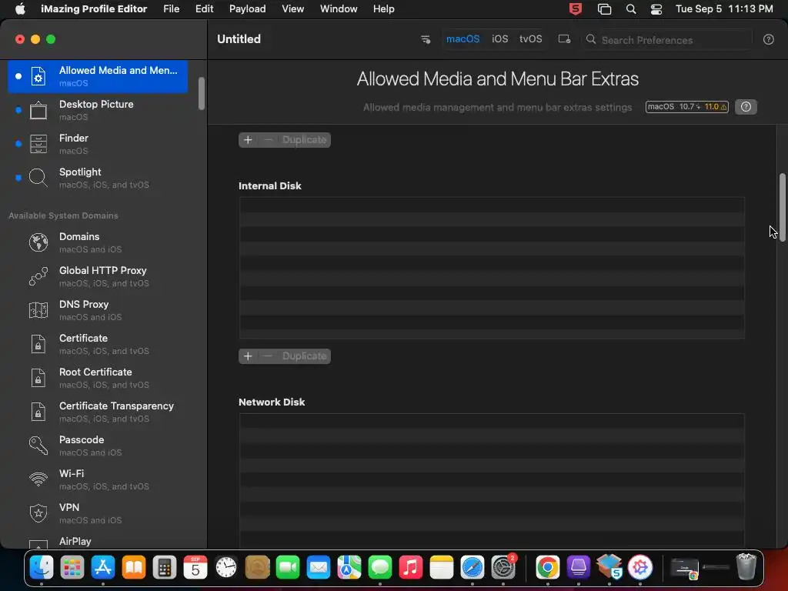Screen dimensions: 788x591
Task: Select Allowed Media and Menu Bar Extras payload icon
Action: [38, 76]
